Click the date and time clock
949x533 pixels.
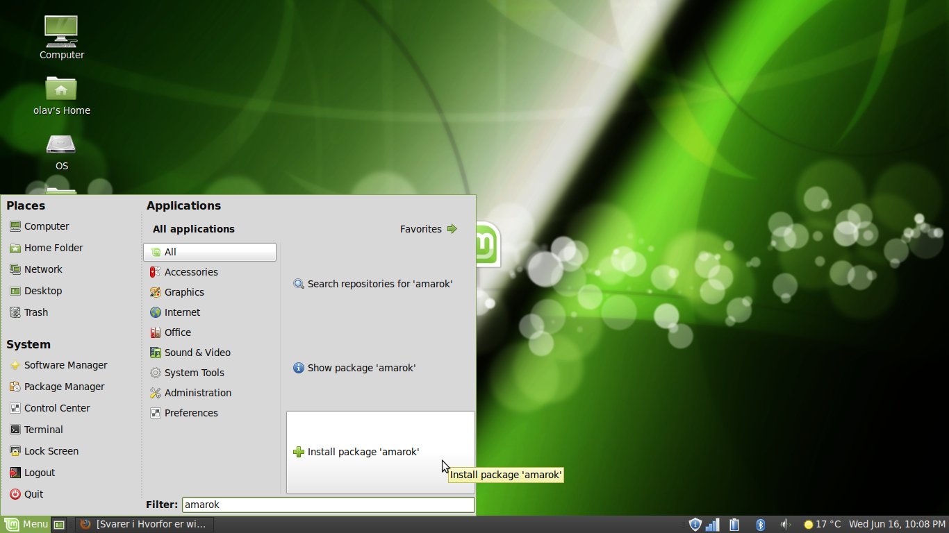coord(896,525)
